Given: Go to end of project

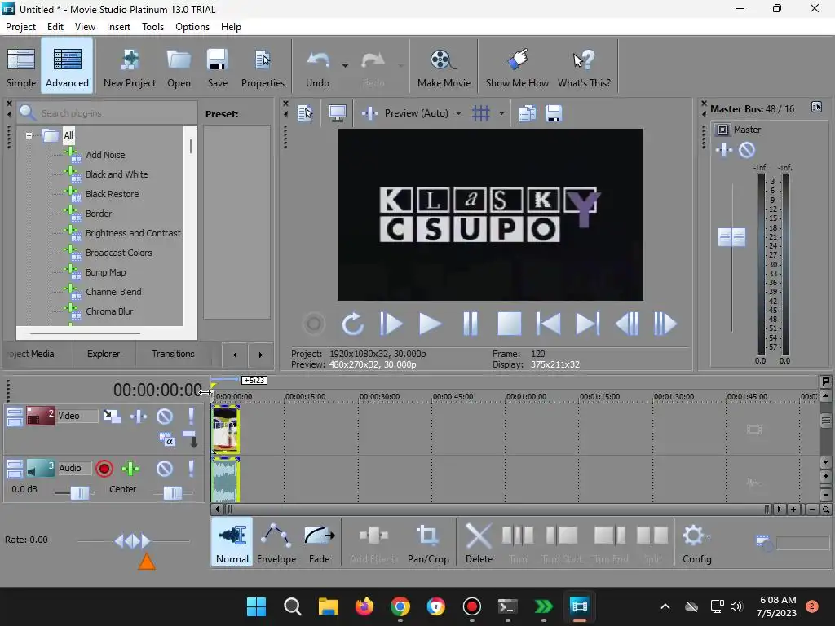Looking at the screenshot, I should point(588,324).
